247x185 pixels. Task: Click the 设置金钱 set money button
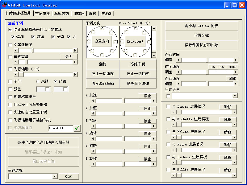click(201, 35)
